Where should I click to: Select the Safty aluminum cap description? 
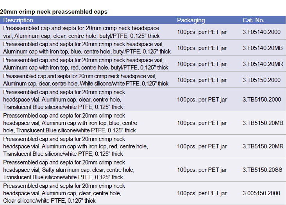click(69, 170)
